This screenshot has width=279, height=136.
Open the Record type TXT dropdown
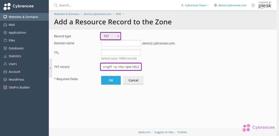111,36
